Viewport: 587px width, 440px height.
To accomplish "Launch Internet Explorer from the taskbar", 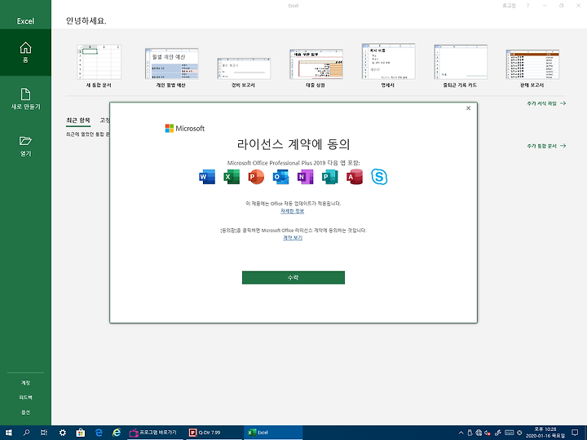I will (117, 433).
